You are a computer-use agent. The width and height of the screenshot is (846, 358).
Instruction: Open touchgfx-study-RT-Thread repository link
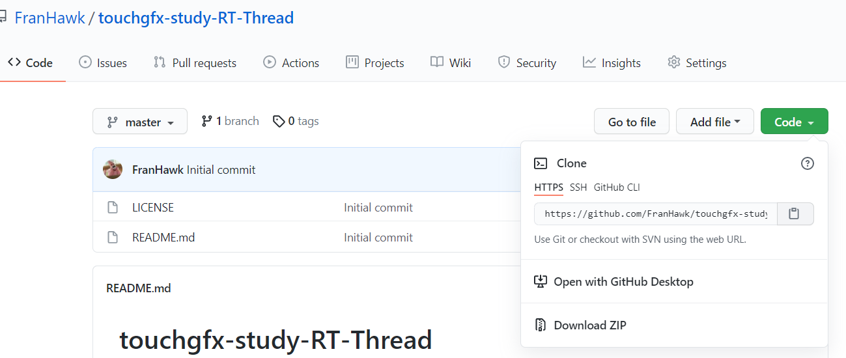coord(196,18)
